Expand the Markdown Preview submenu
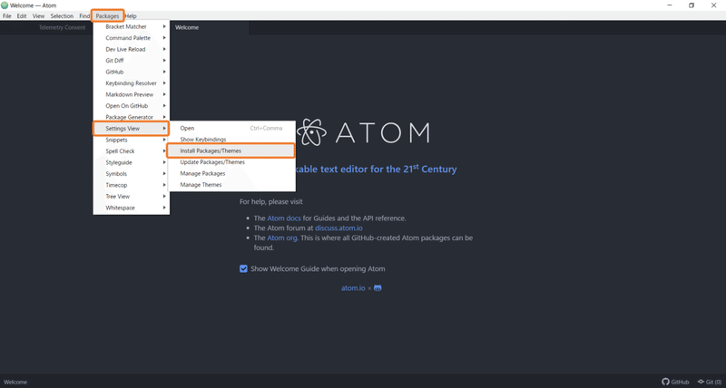This screenshot has height=388, width=726. tap(132, 95)
